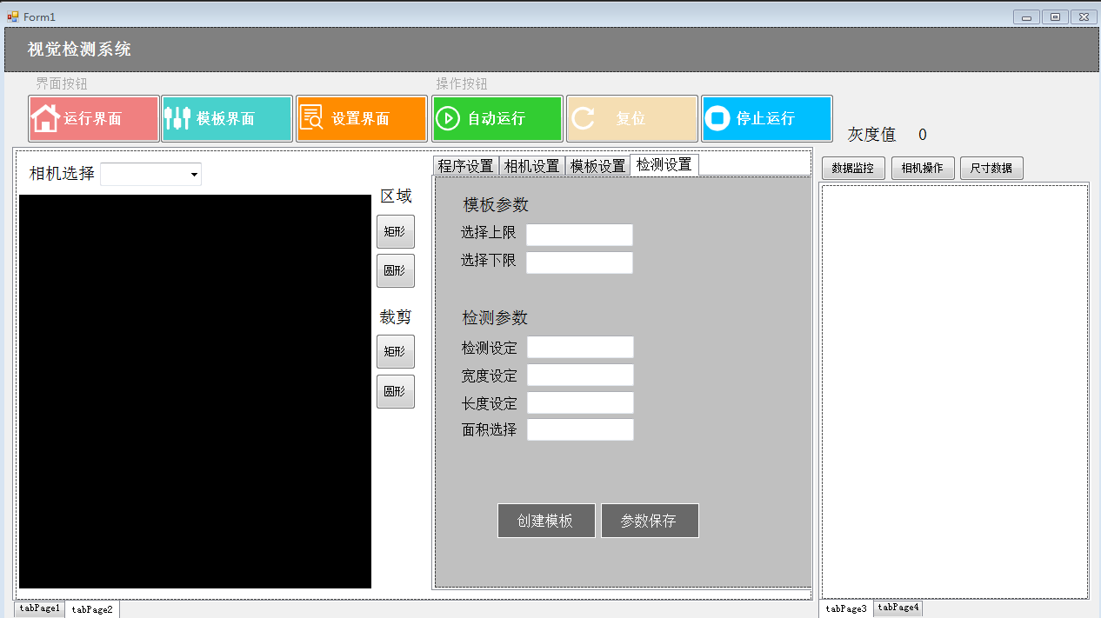Start 自动运行 via its label
The width and height of the screenshot is (1101, 618).
(x=497, y=119)
